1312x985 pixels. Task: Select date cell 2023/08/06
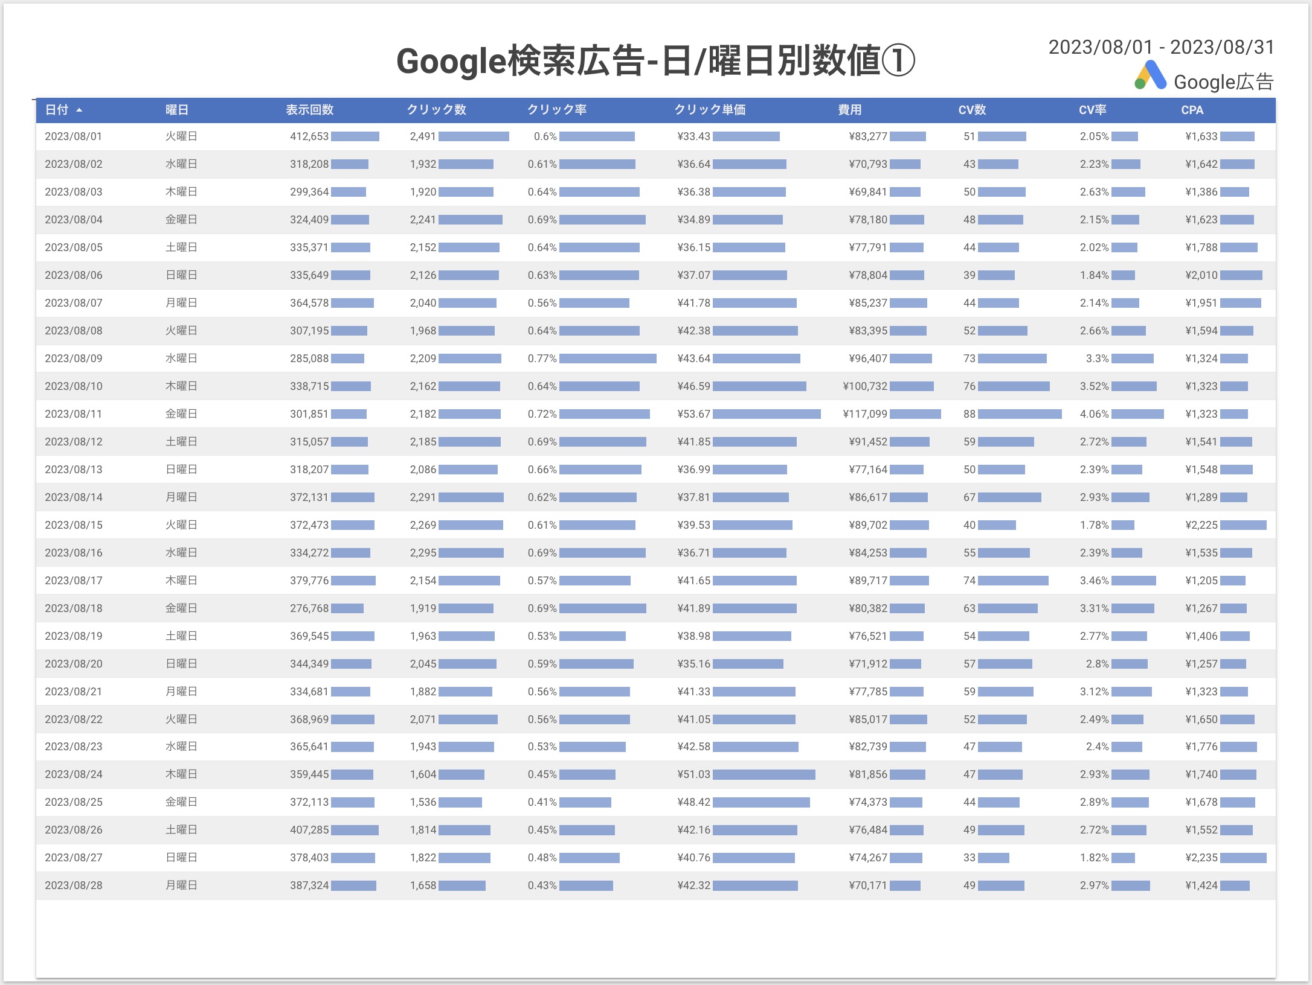coord(74,275)
